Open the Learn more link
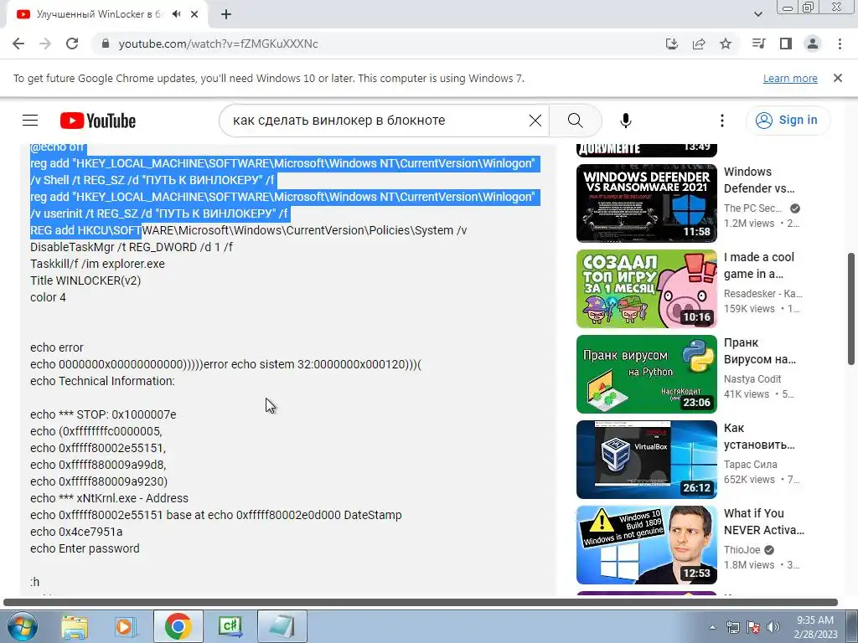This screenshot has height=643, width=858. [790, 78]
